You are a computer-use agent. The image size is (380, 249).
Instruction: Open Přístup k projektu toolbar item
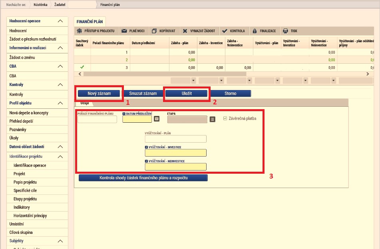[95, 31]
